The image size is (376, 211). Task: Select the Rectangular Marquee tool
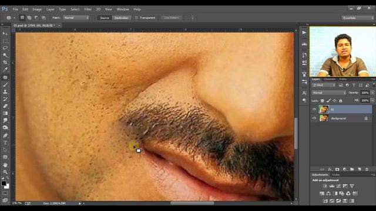click(x=5, y=41)
